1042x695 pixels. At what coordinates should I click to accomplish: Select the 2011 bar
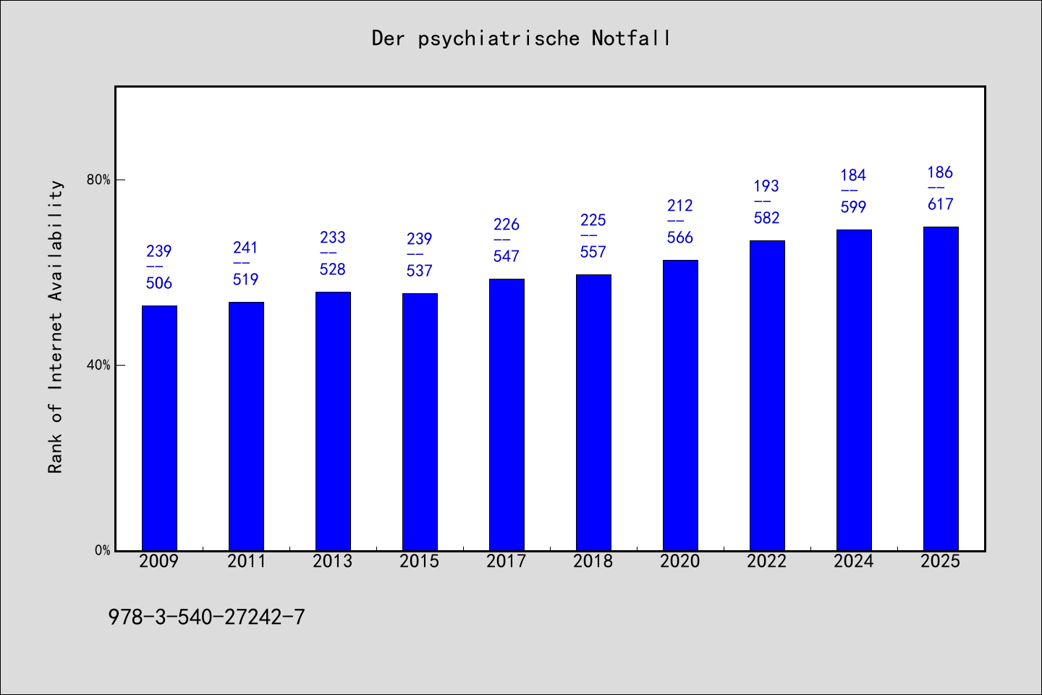coord(246,426)
